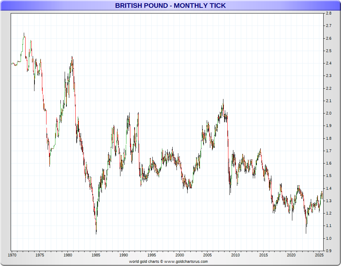The height and width of the screenshot is (266, 341).
Task: Click the '1985' x-axis year label
Action: pos(96,255)
